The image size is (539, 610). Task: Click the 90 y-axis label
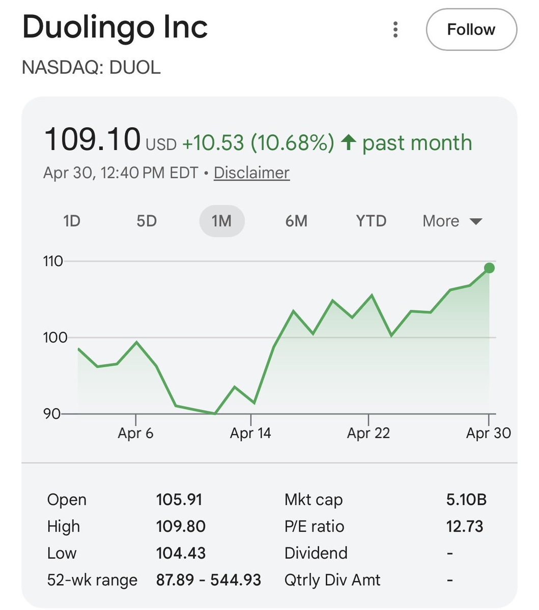[x=51, y=414]
